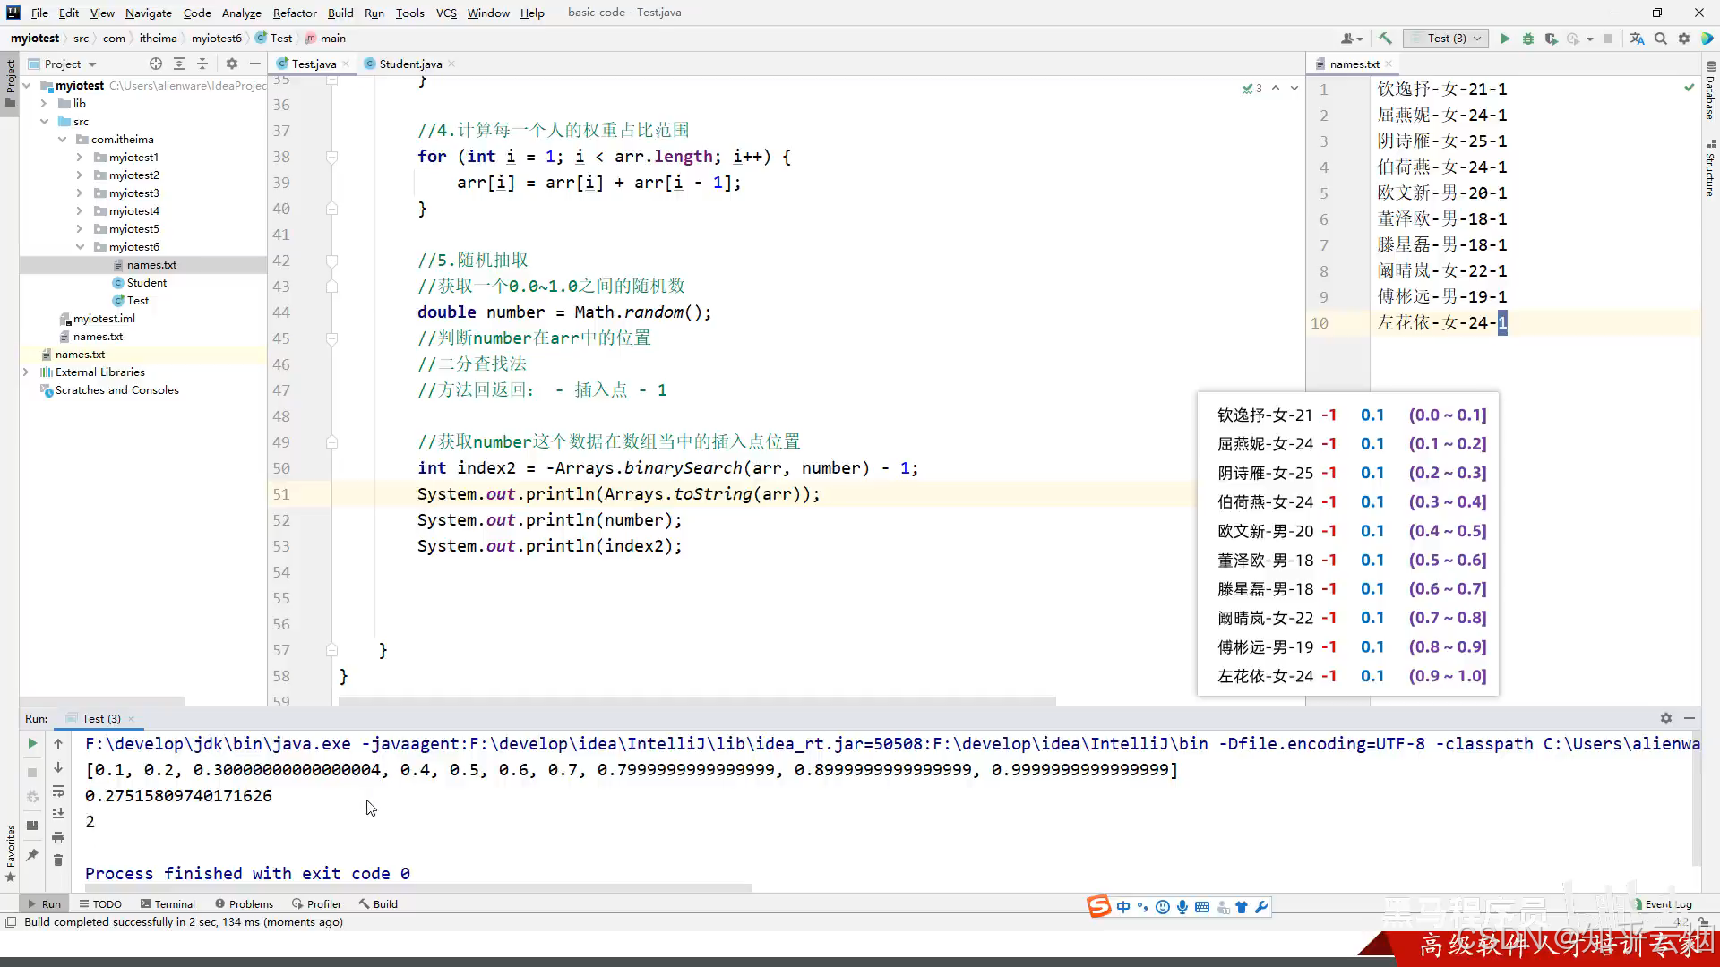Image resolution: width=1720 pixels, height=967 pixels.
Task: Click the green Run button in toolbar
Action: point(1505,39)
